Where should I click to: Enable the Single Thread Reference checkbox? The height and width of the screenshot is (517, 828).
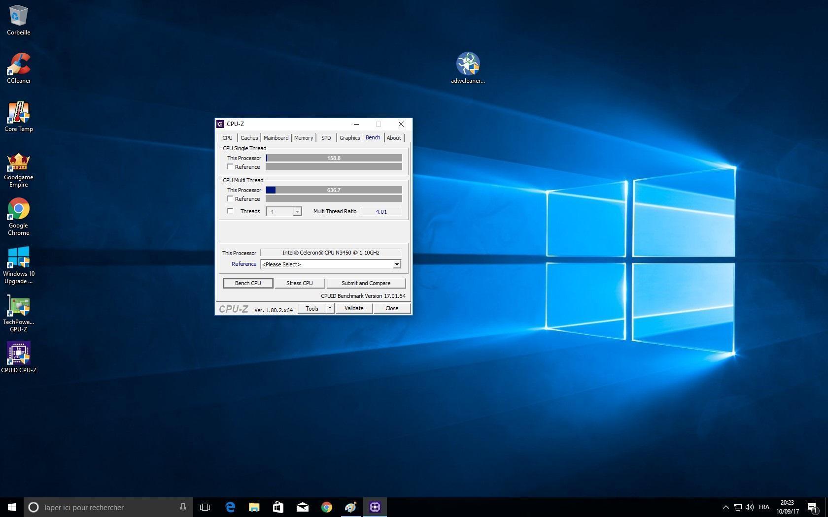[x=230, y=167]
